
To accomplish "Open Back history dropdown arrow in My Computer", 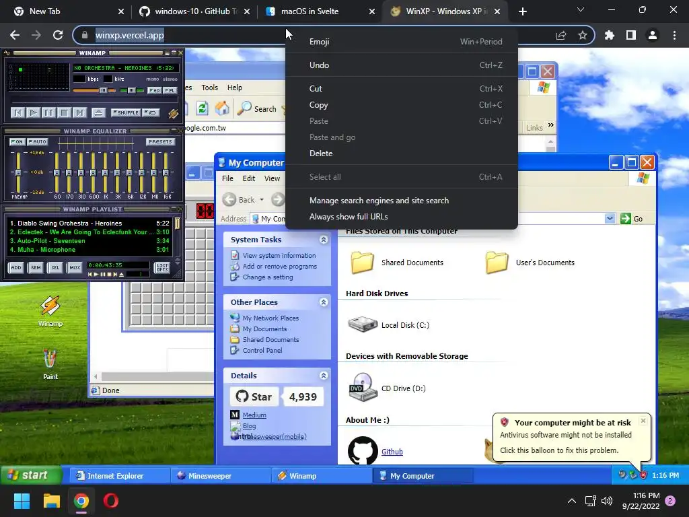I will [262, 200].
